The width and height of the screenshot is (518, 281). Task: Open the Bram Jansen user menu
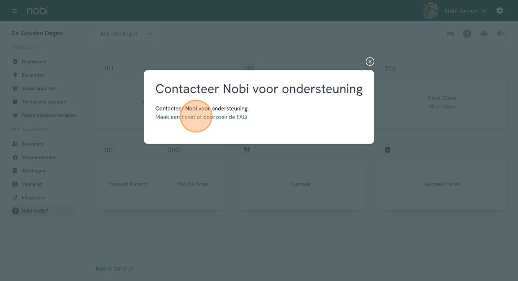[x=465, y=11]
